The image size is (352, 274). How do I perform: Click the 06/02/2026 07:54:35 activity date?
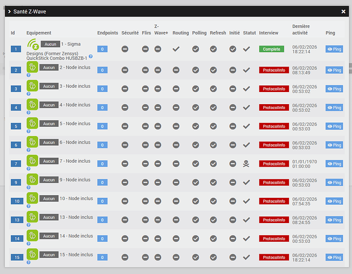(x=304, y=201)
